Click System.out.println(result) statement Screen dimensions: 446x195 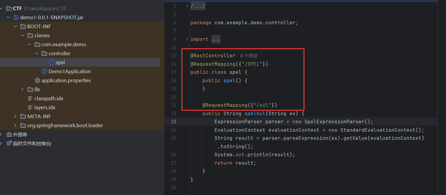[x=255, y=154]
